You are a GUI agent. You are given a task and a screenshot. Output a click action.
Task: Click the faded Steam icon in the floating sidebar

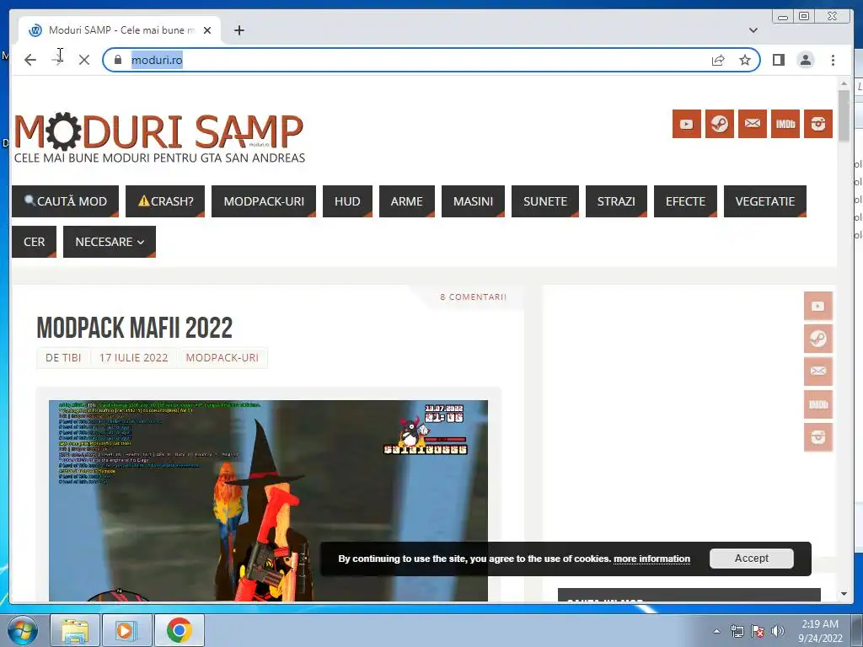(x=817, y=339)
